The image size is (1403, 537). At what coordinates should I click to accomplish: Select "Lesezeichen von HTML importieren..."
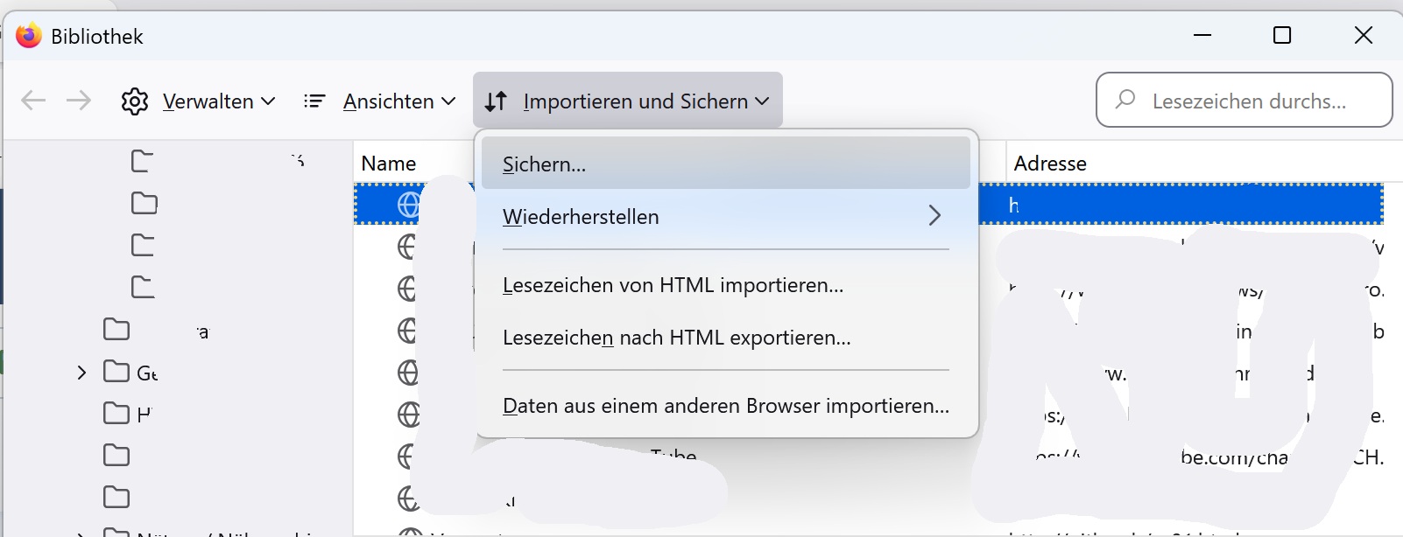673,285
